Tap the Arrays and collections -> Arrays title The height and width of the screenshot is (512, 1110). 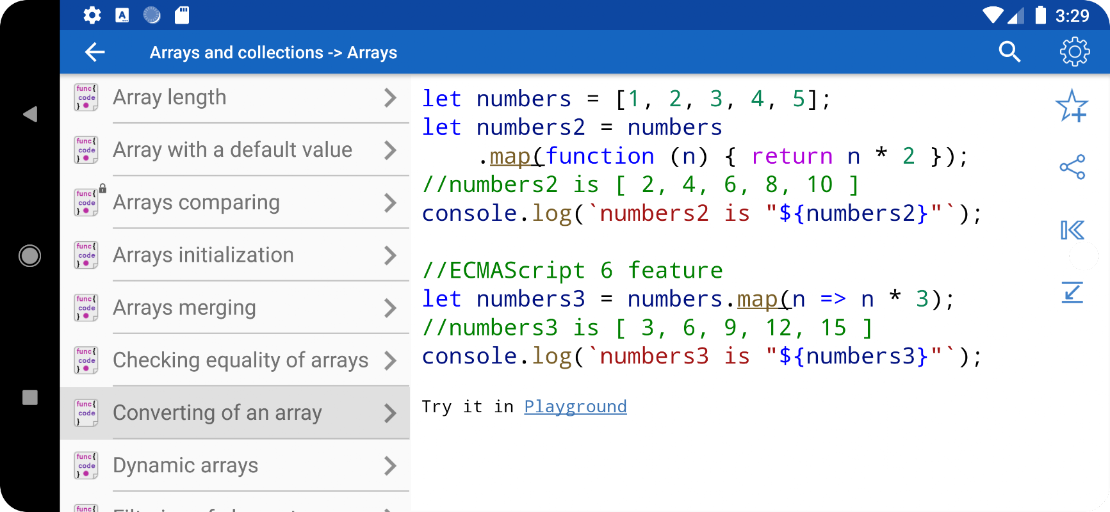pyautogui.click(x=273, y=52)
